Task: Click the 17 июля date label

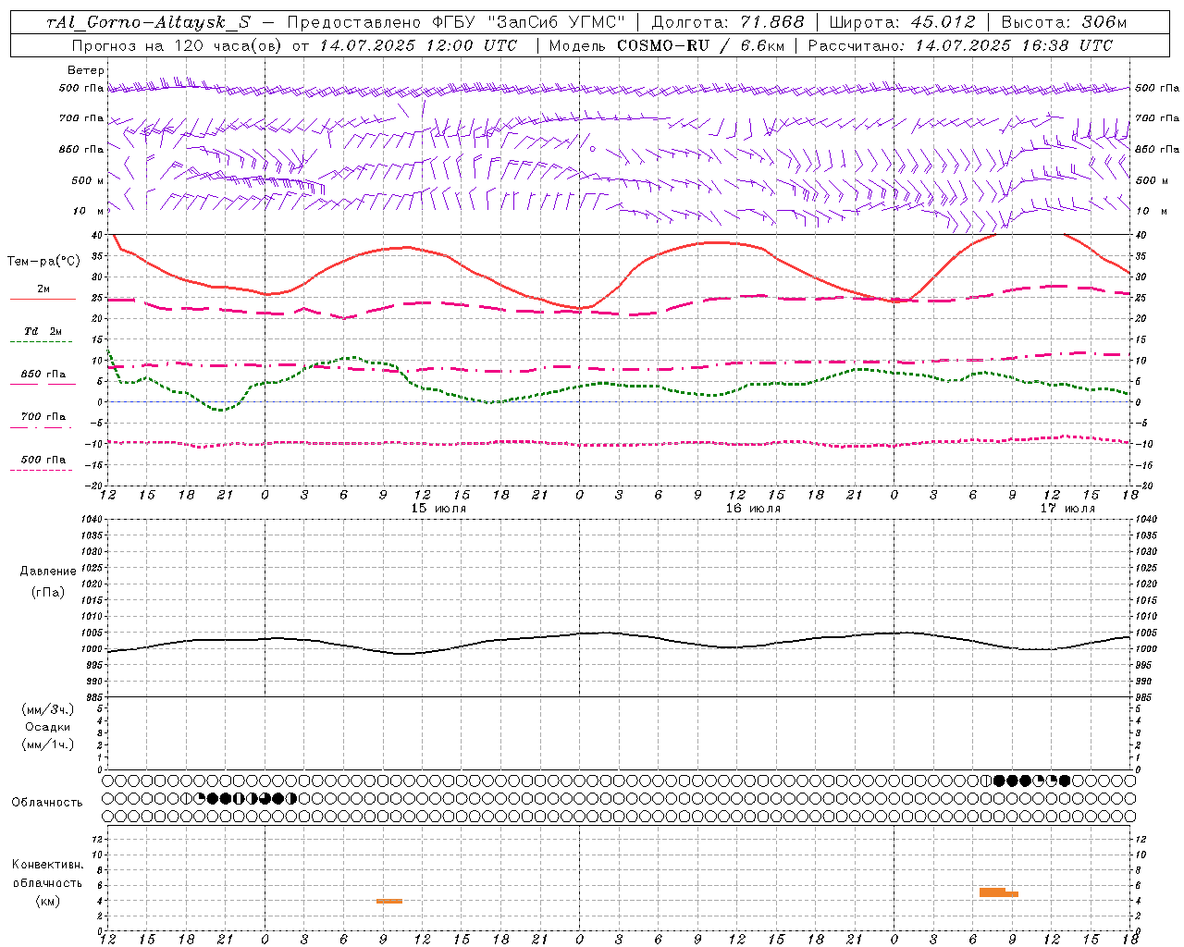Action: [1067, 509]
